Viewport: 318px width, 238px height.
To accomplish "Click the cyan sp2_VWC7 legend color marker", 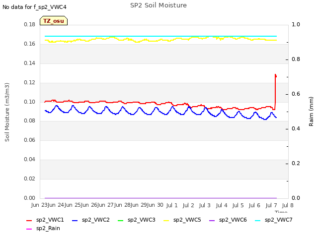I will pyautogui.click(x=257, y=220).
